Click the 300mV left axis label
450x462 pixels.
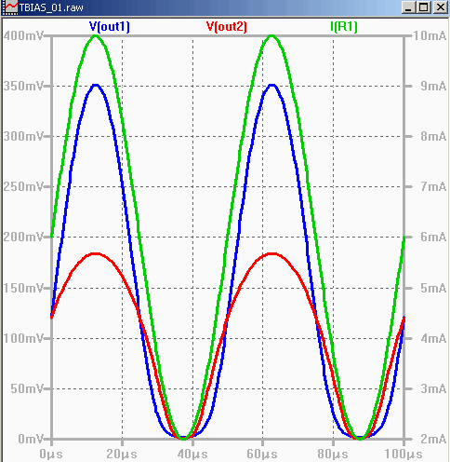click(x=23, y=136)
